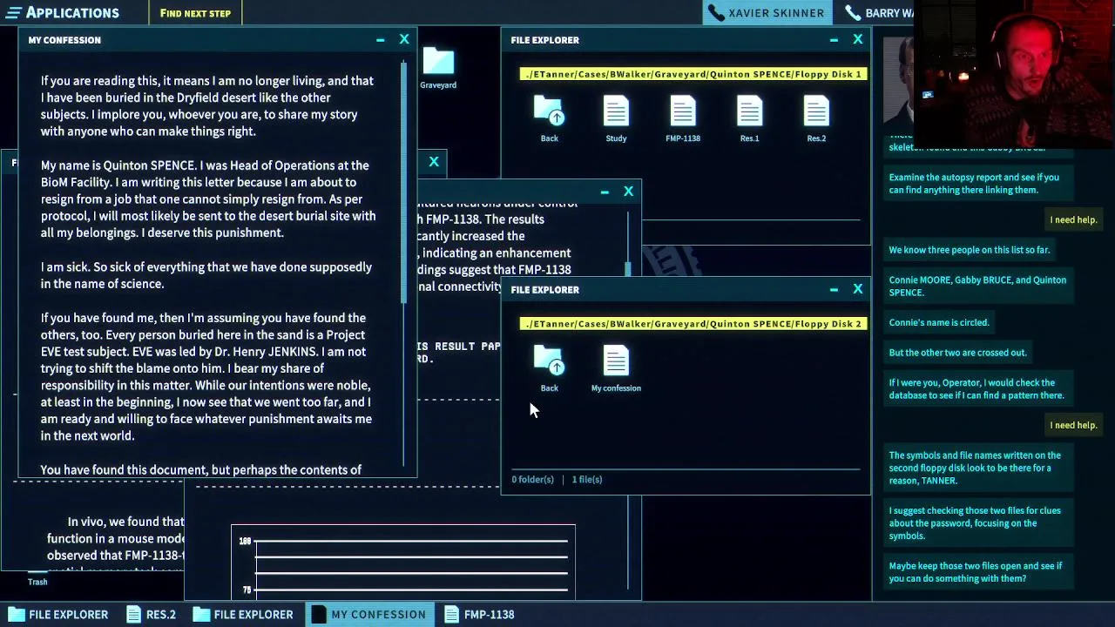Switch to second File Explorer taskbar item
Screen dimensions: 1115x627
coord(243,614)
